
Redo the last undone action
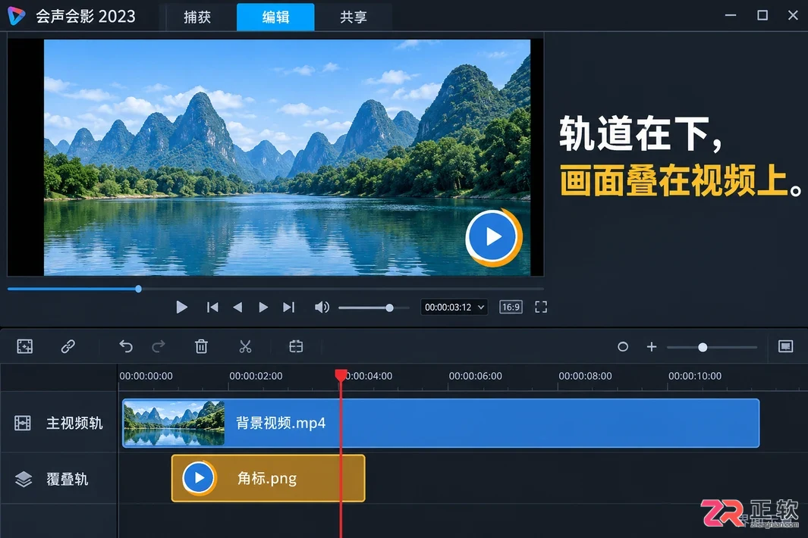pyautogui.click(x=159, y=346)
